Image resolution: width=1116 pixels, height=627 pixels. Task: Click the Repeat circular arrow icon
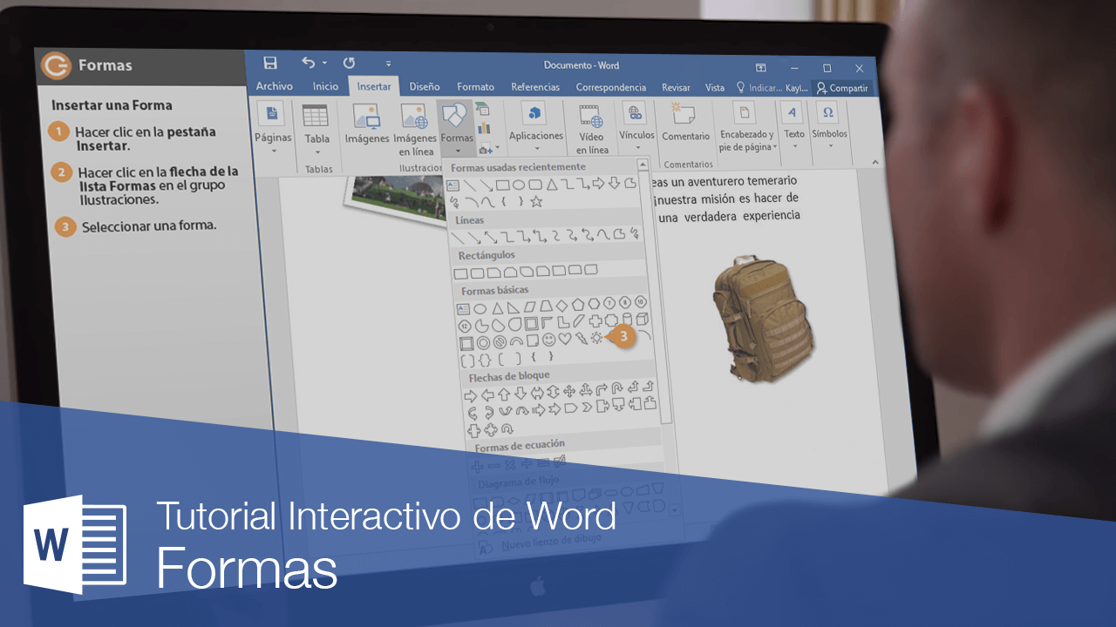tap(349, 63)
